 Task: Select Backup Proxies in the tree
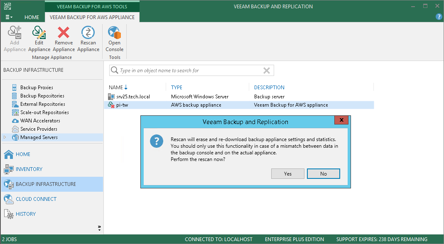click(37, 88)
